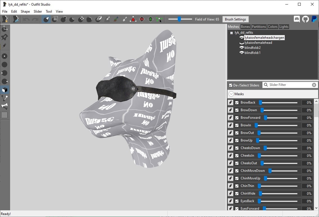The width and height of the screenshot is (319, 217).
Task: Select the lykaiosfemalehead mesh name
Action: coord(258,43)
